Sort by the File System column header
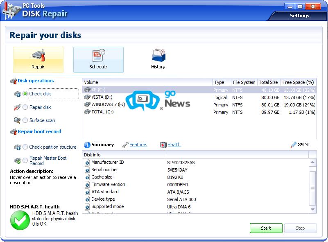This screenshot has height=242, width=328. (244, 82)
